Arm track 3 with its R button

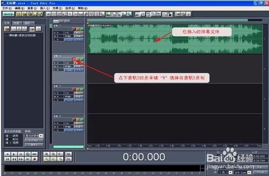(74, 89)
